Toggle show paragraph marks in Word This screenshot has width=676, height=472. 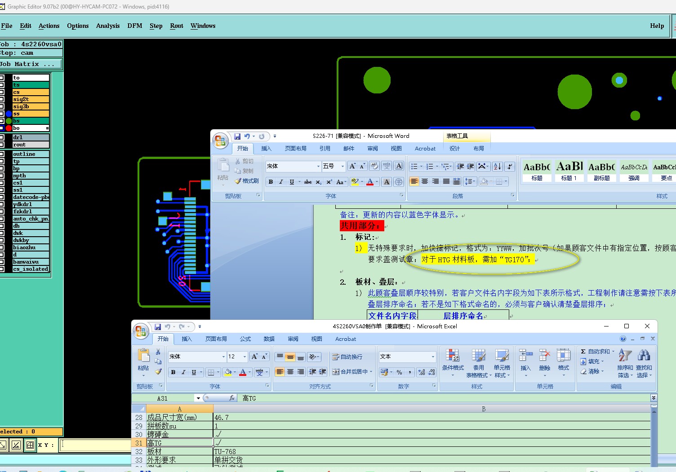pyautogui.click(x=509, y=166)
